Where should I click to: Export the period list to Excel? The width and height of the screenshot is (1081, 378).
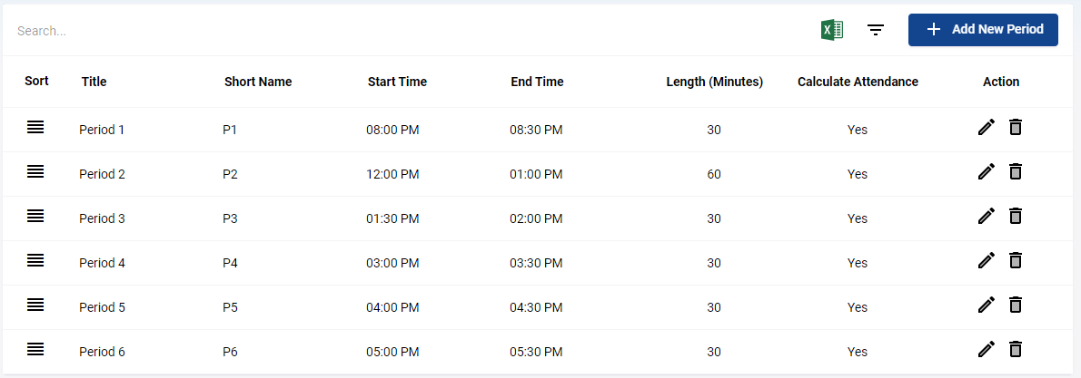[832, 30]
